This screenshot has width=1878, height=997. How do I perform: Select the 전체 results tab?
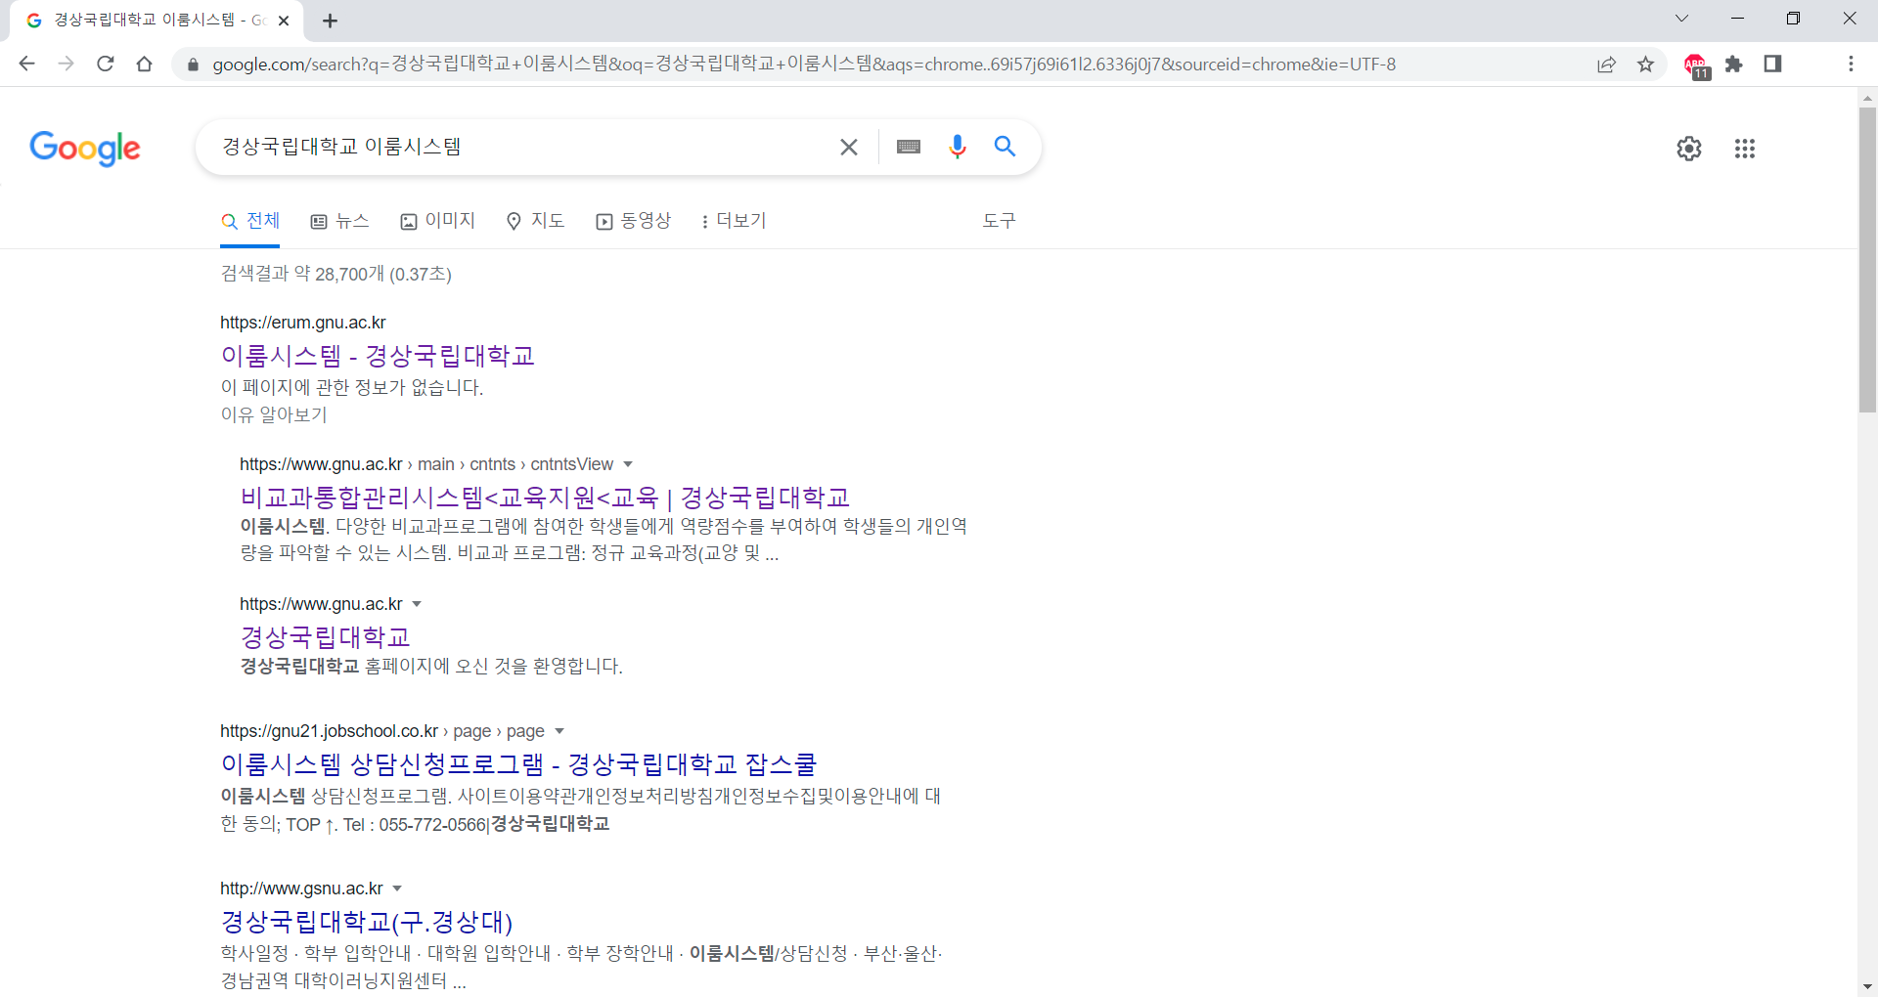click(x=250, y=221)
